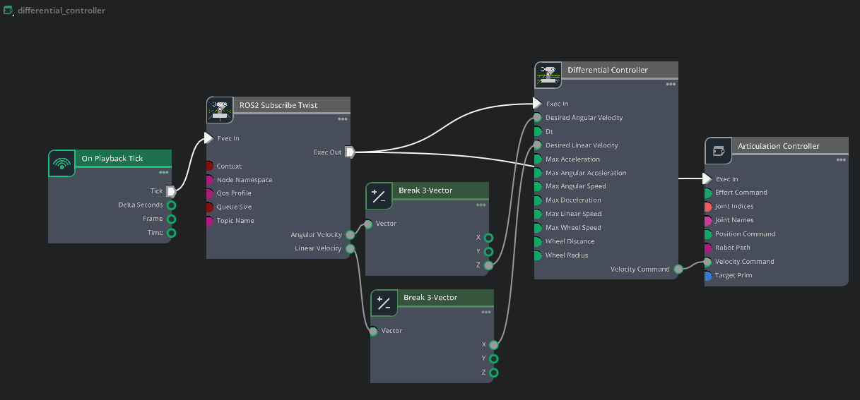Click the Angular Velocity output port
Screen dimensions: 860x400
click(351, 235)
